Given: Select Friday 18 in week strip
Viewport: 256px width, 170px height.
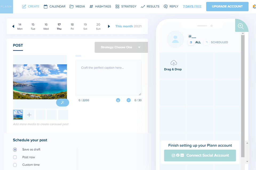Looking at the screenshot, I should pos(72,27).
